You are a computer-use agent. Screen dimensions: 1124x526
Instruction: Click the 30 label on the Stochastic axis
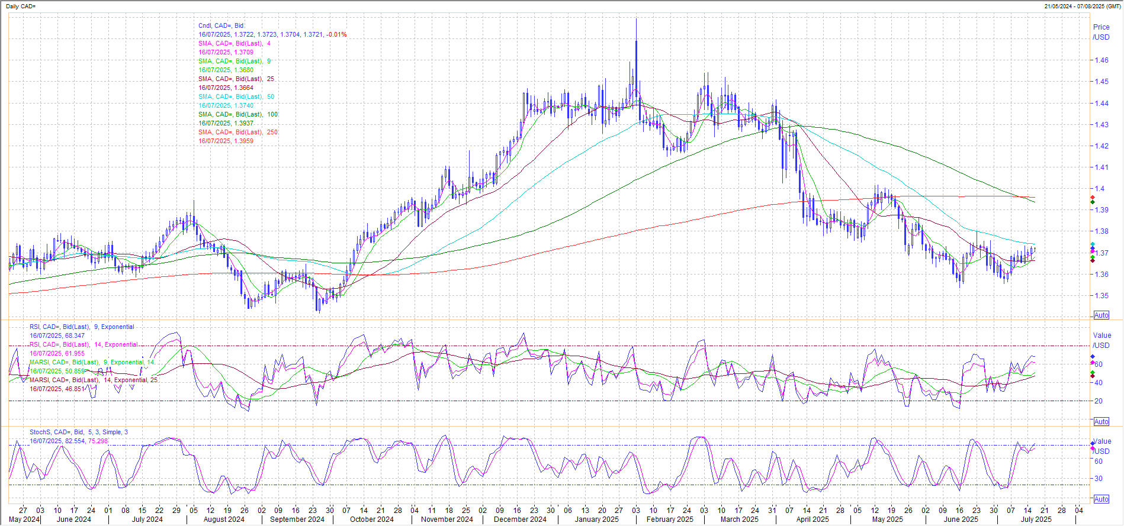pos(1099,479)
